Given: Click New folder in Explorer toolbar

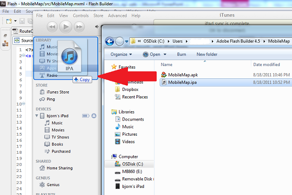Looking at the screenshot, I should 207,55.
